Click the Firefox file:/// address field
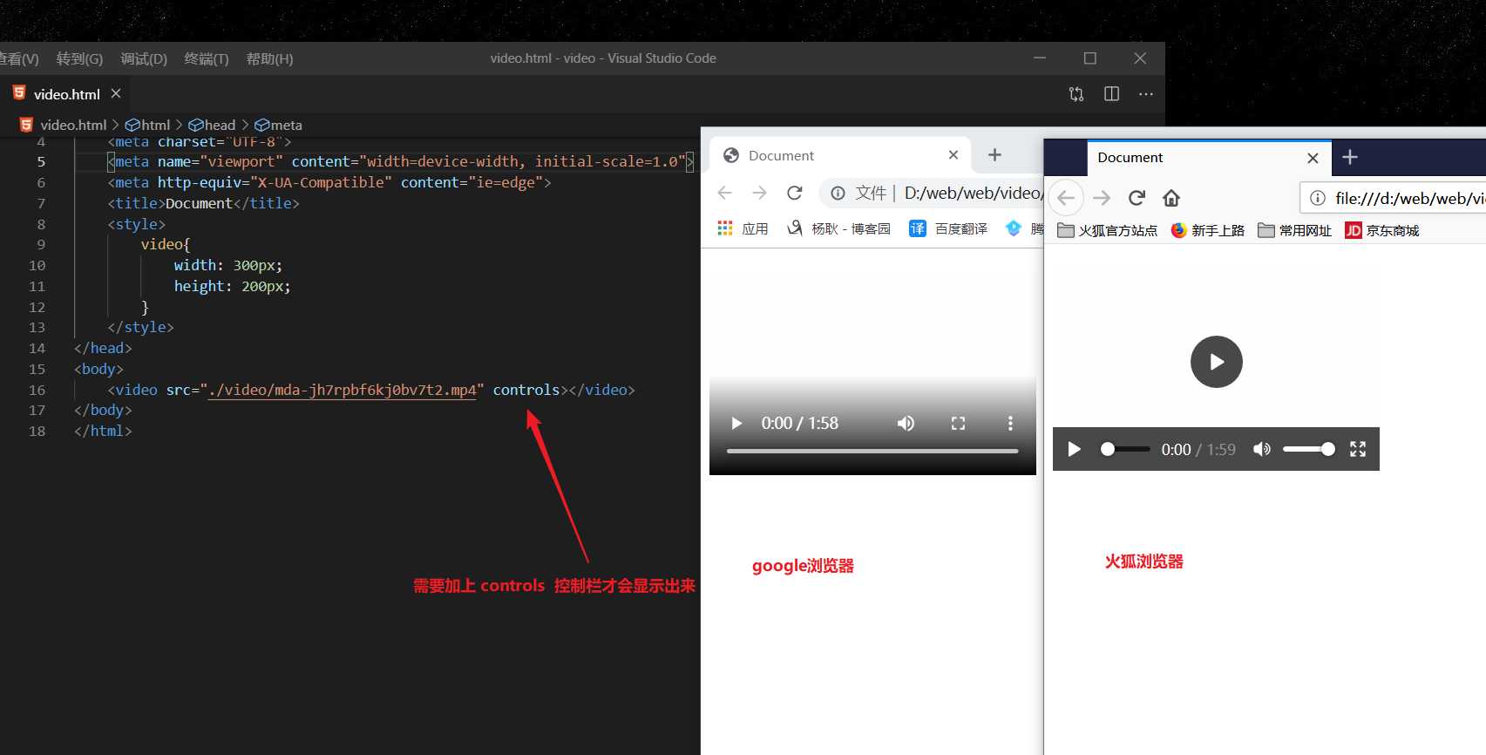Viewport: 1486px width, 755px height. (1409, 198)
